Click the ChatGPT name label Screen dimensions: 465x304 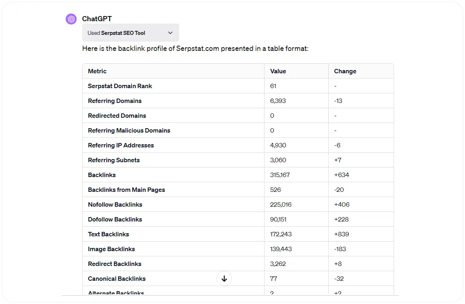(x=97, y=19)
